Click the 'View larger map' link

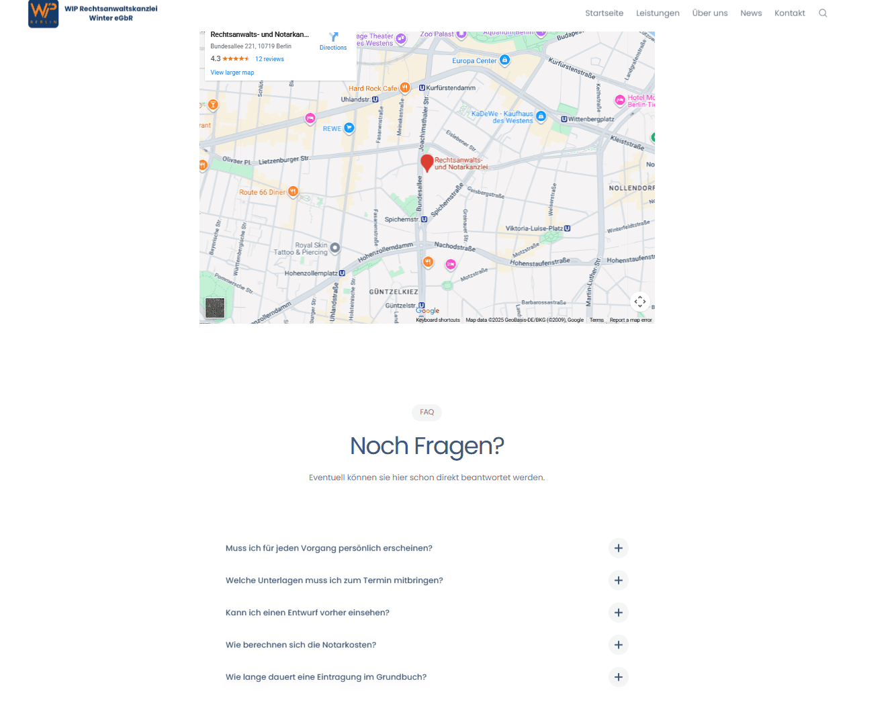[232, 73]
